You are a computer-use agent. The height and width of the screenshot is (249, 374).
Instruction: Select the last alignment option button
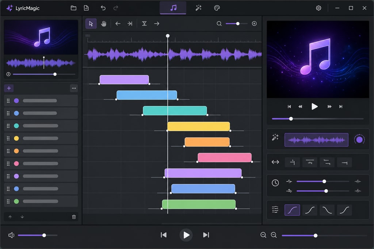pos(344,162)
